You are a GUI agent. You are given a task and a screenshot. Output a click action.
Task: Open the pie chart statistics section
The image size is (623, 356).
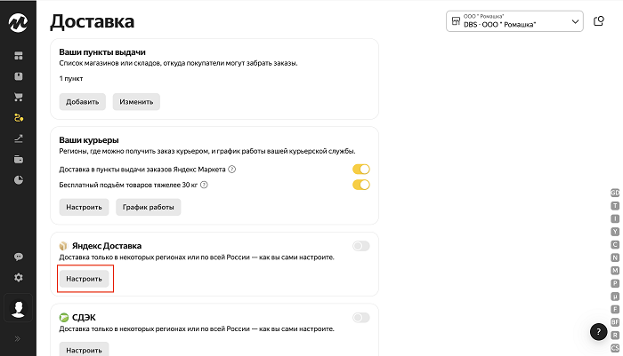[19, 180]
